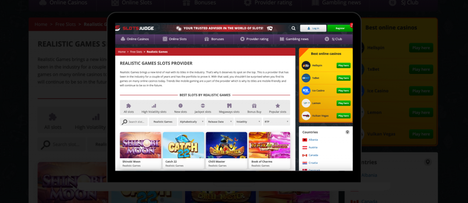This screenshot has width=468, height=203.
Task: Open Bonuses menu on laptop screen
Action: [214, 39]
